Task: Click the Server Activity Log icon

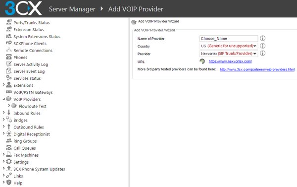Action: pyautogui.click(x=9, y=64)
